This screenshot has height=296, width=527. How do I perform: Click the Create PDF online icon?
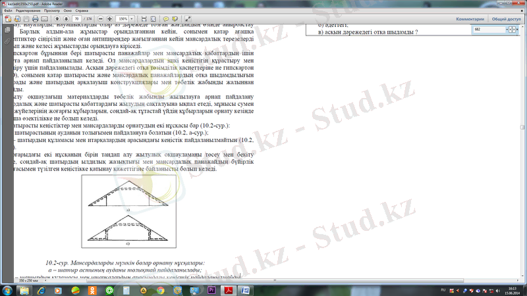(x=8, y=19)
